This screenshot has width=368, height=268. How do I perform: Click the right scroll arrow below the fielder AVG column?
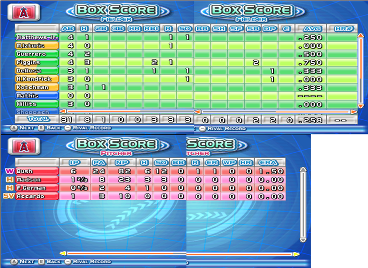tap(354, 112)
